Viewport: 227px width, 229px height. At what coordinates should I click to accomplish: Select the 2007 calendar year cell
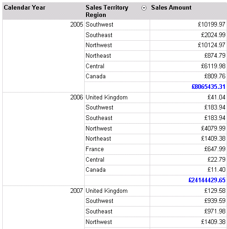[43, 207]
